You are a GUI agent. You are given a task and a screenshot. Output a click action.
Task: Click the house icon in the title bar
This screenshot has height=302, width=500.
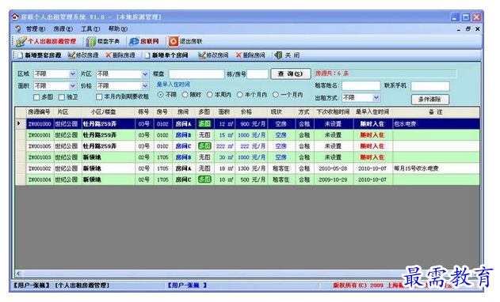tap(15, 17)
